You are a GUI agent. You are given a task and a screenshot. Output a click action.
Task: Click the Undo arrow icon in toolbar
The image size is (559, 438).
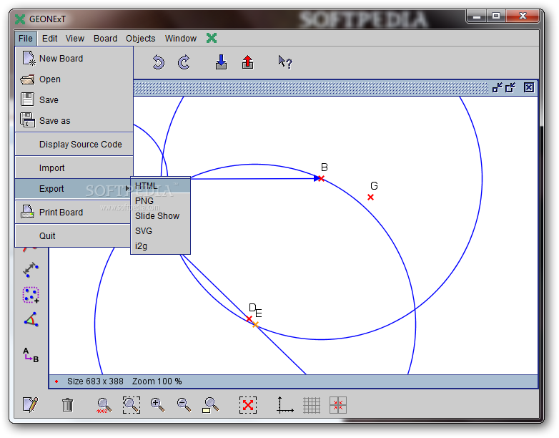pos(159,63)
